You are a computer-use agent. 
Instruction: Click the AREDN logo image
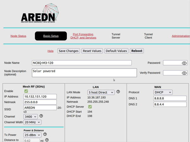coord(40,13)
